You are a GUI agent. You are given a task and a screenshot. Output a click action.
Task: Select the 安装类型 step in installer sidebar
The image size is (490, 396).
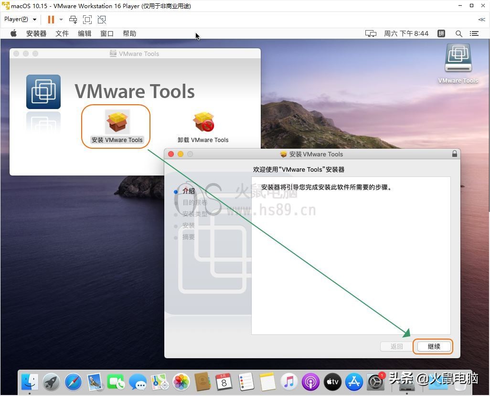tap(194, 214)
